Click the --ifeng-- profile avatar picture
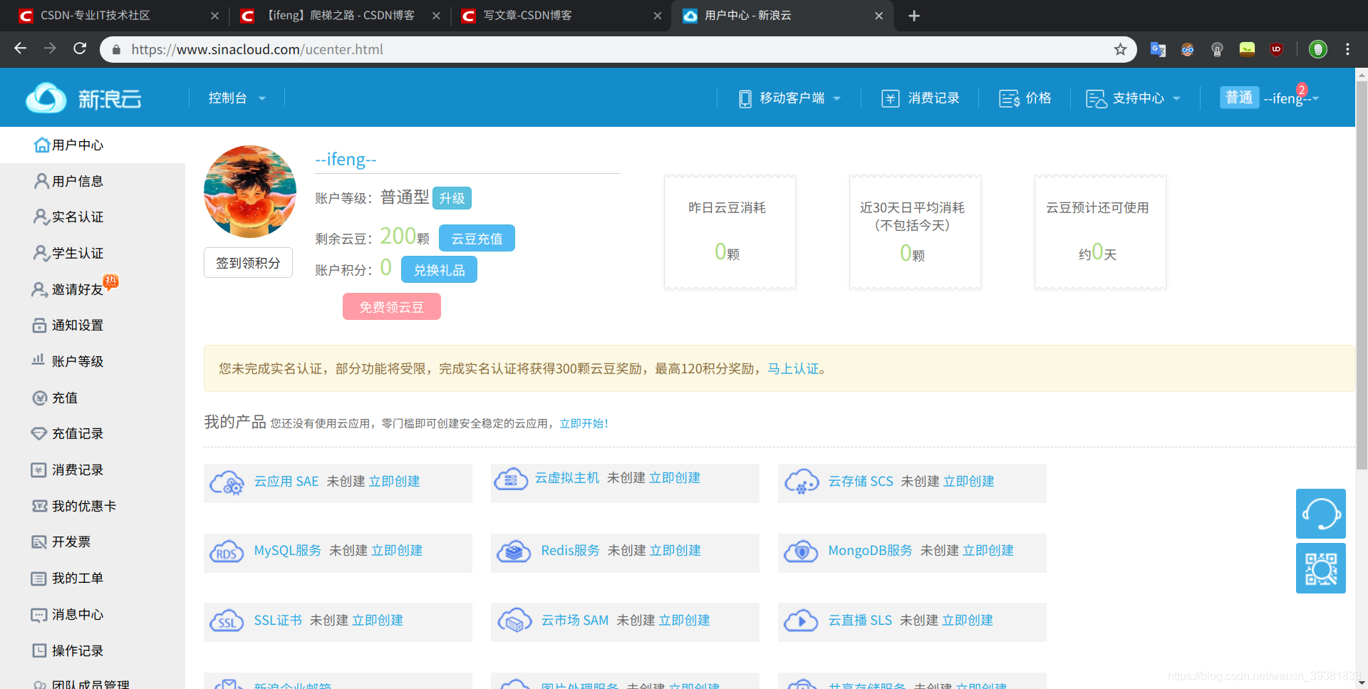 (x=250, y=192)
